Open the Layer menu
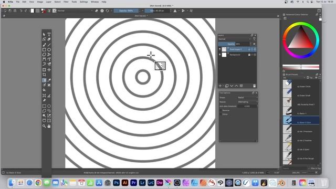Screen dimensions: 336x189 49,2
